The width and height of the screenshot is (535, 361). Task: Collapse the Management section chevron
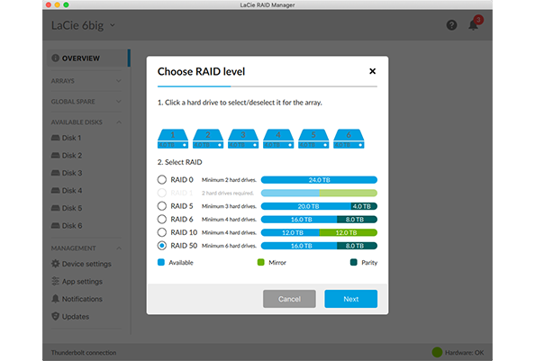coord(118,248)
